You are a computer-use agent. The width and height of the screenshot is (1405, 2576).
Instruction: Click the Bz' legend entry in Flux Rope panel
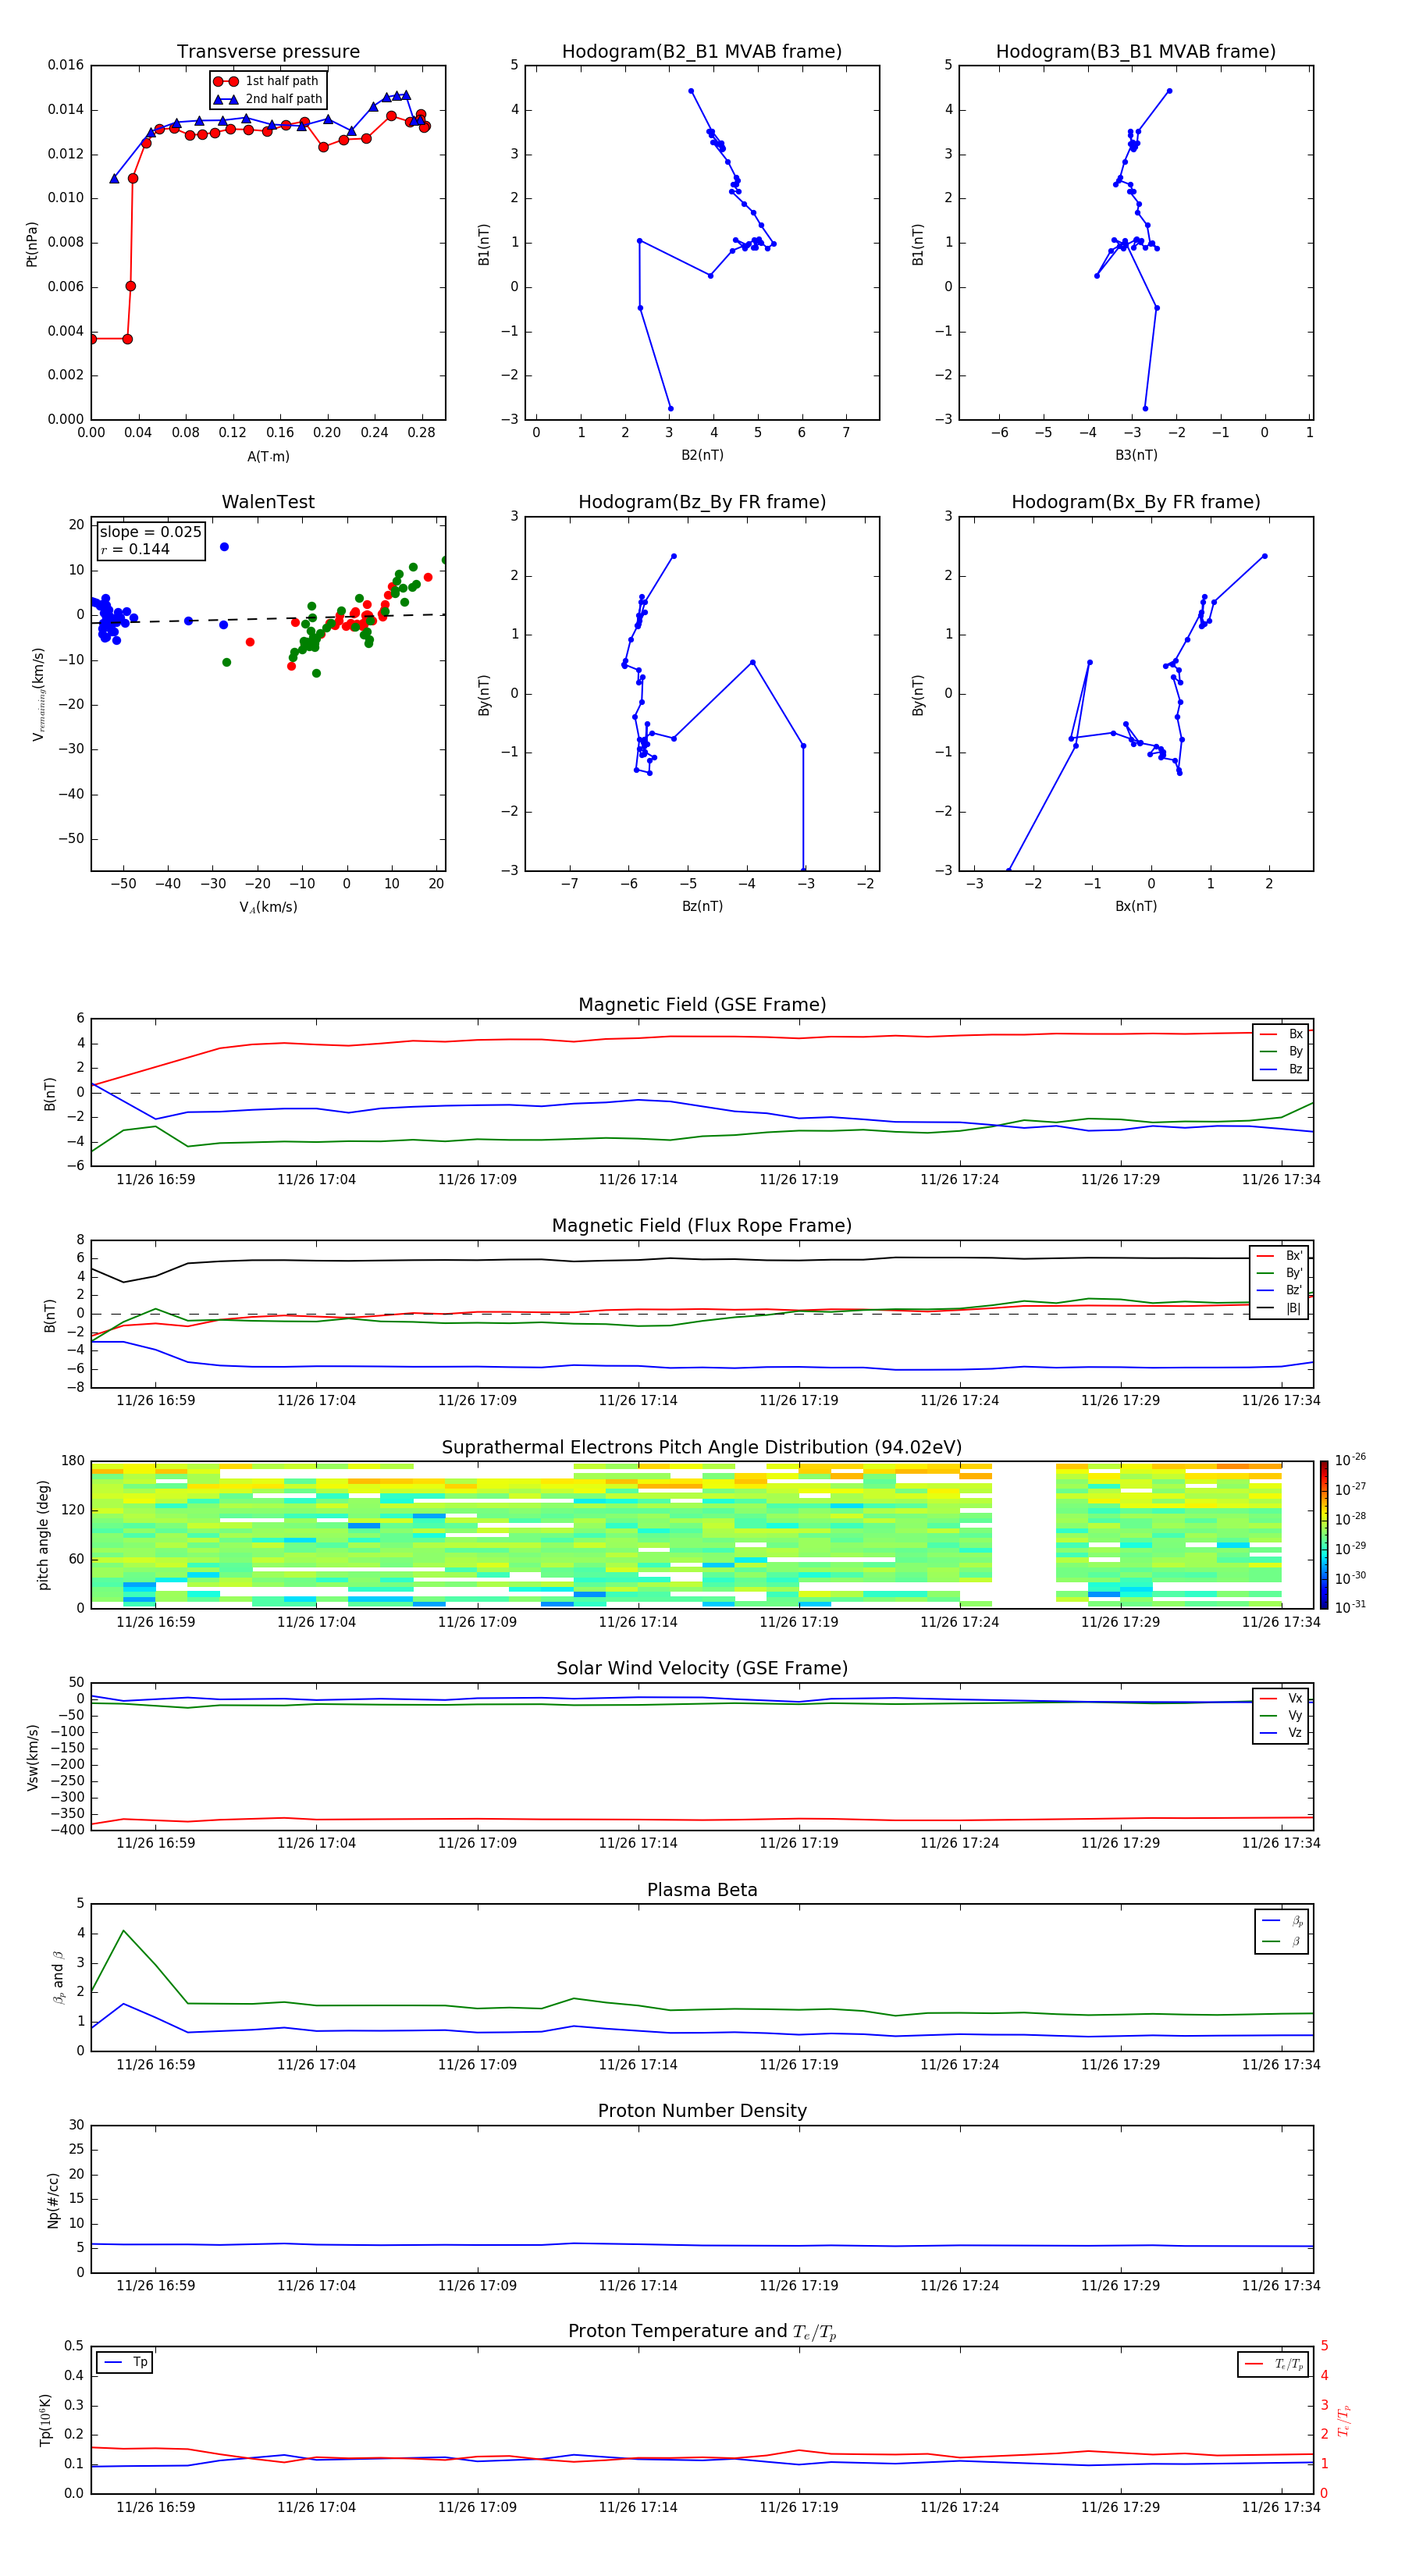pyautogui.click(x=1279, y=1291)
